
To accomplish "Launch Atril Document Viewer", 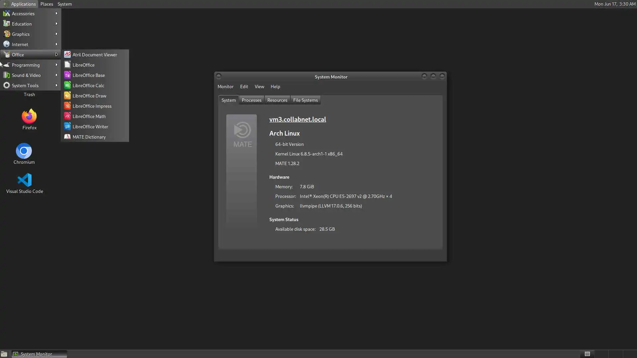I will [95, 55].
